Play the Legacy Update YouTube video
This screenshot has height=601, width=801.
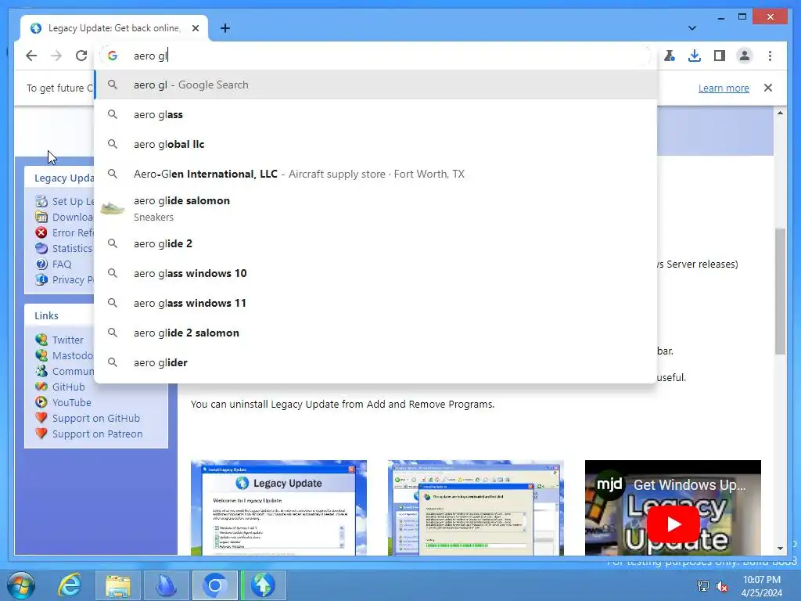[673, 524]
